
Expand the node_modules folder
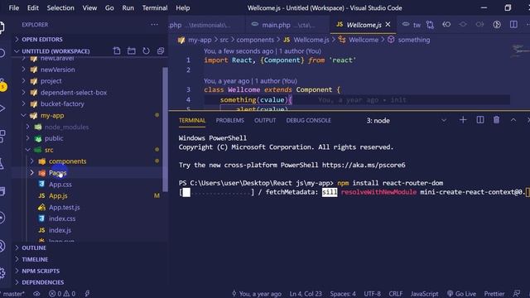coord(66,127)
